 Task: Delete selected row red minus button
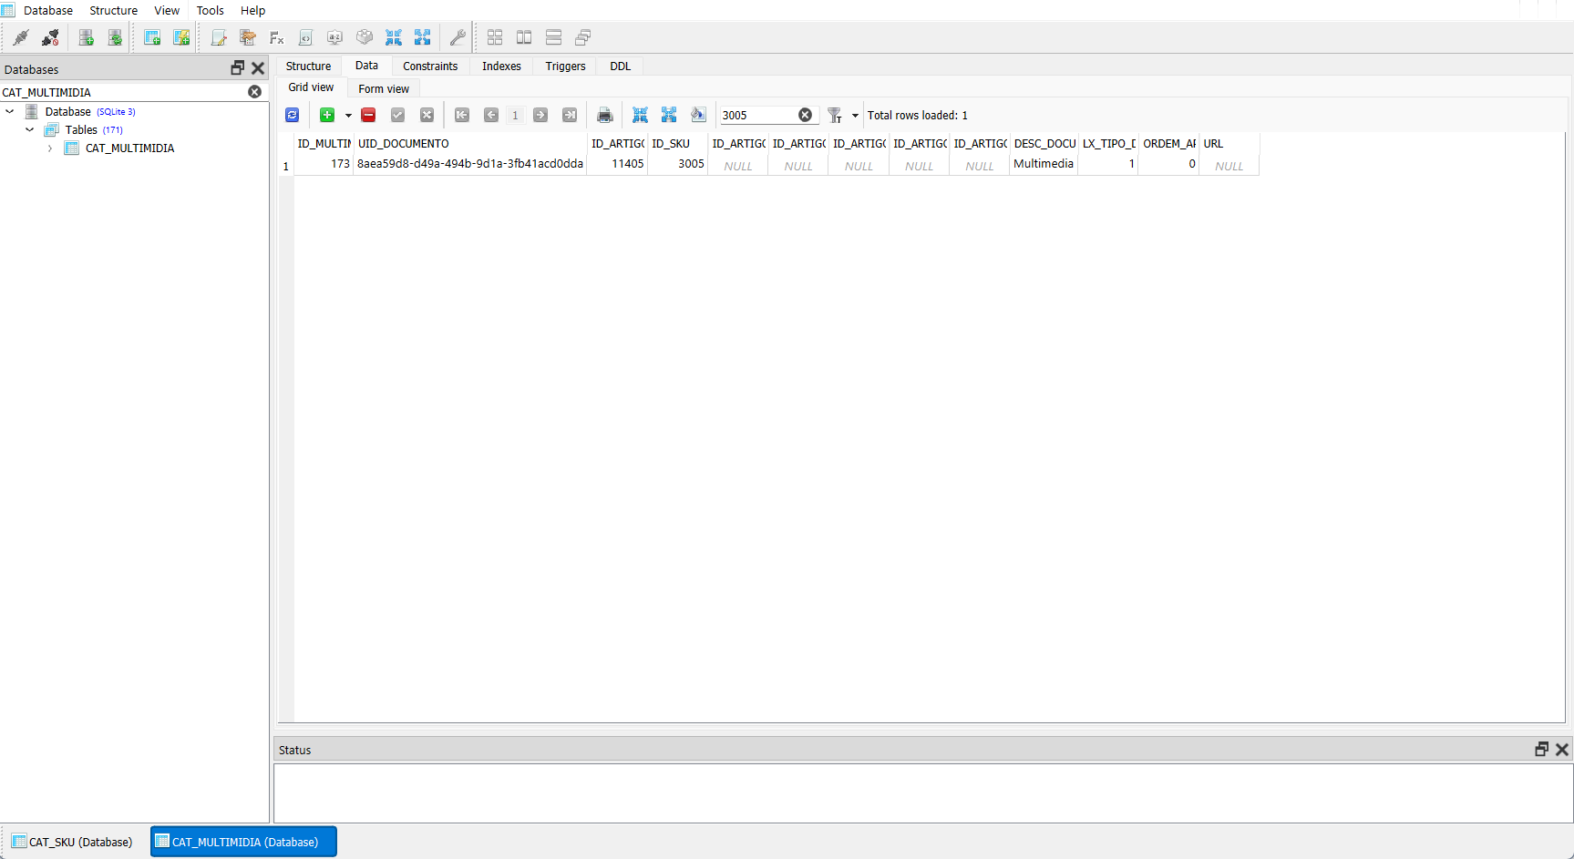pyautogui.click(x=368, y=115)
